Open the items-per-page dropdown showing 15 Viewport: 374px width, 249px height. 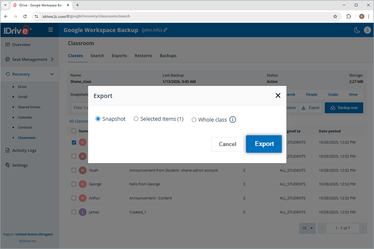tap(307, 228)
